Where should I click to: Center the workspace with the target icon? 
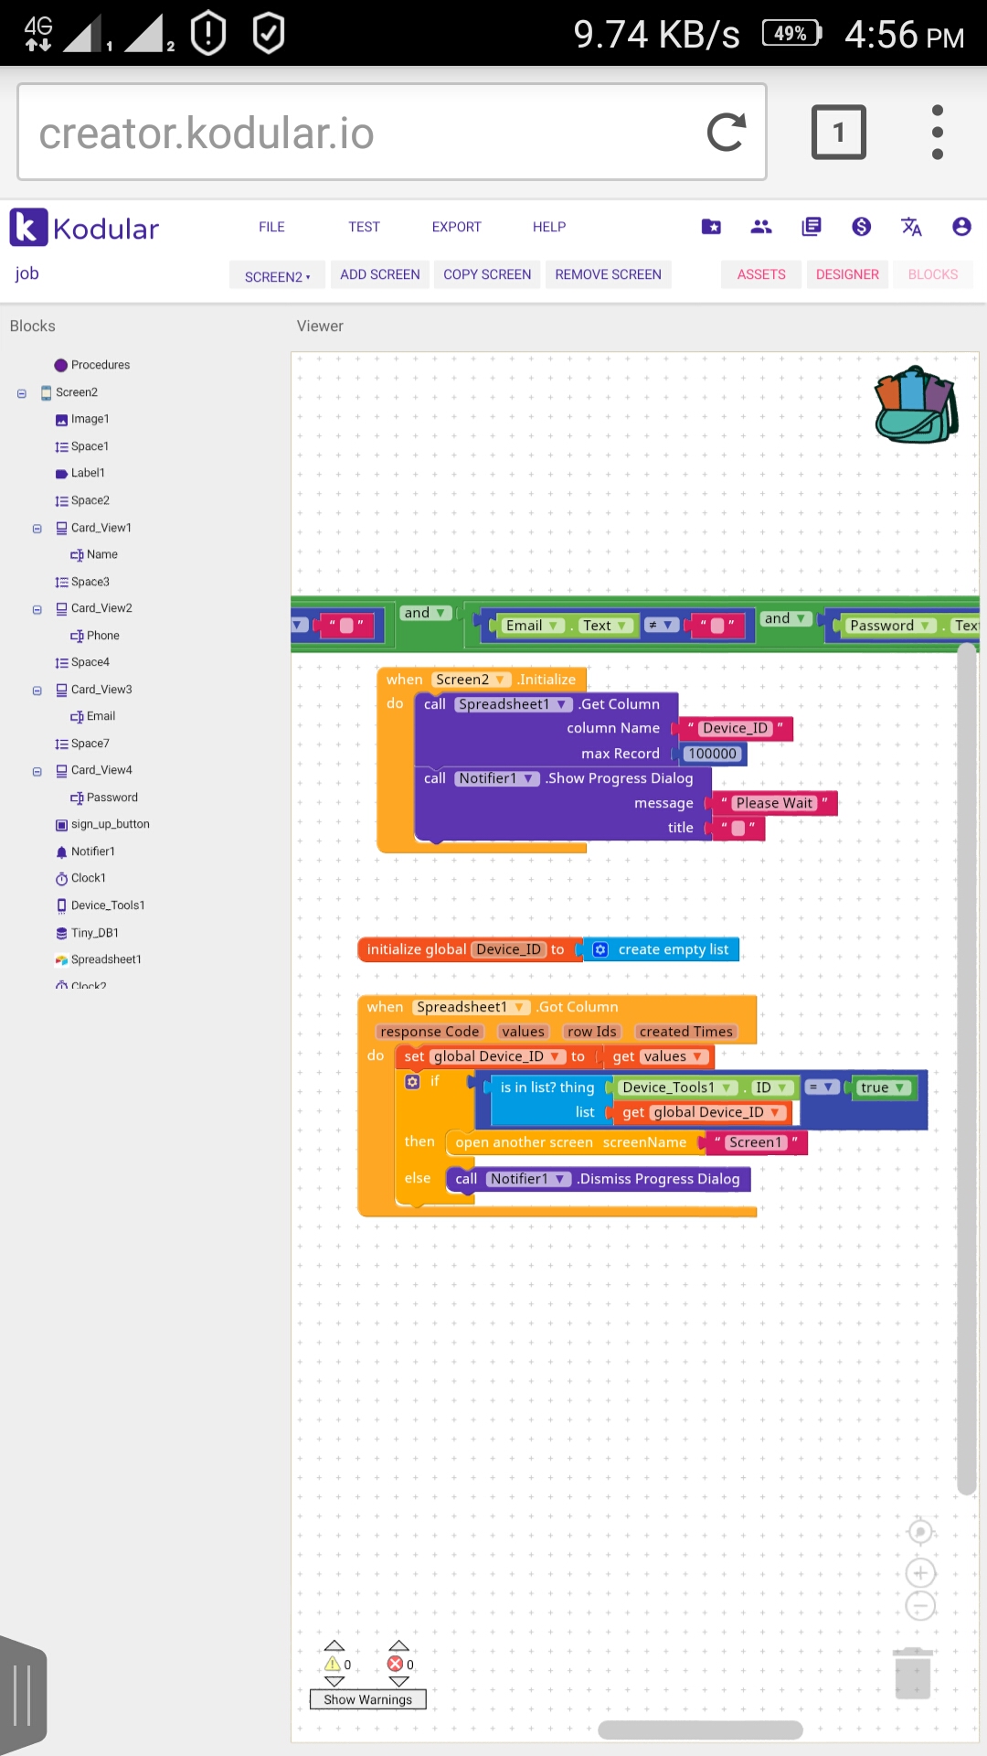tap(920, 1531)
